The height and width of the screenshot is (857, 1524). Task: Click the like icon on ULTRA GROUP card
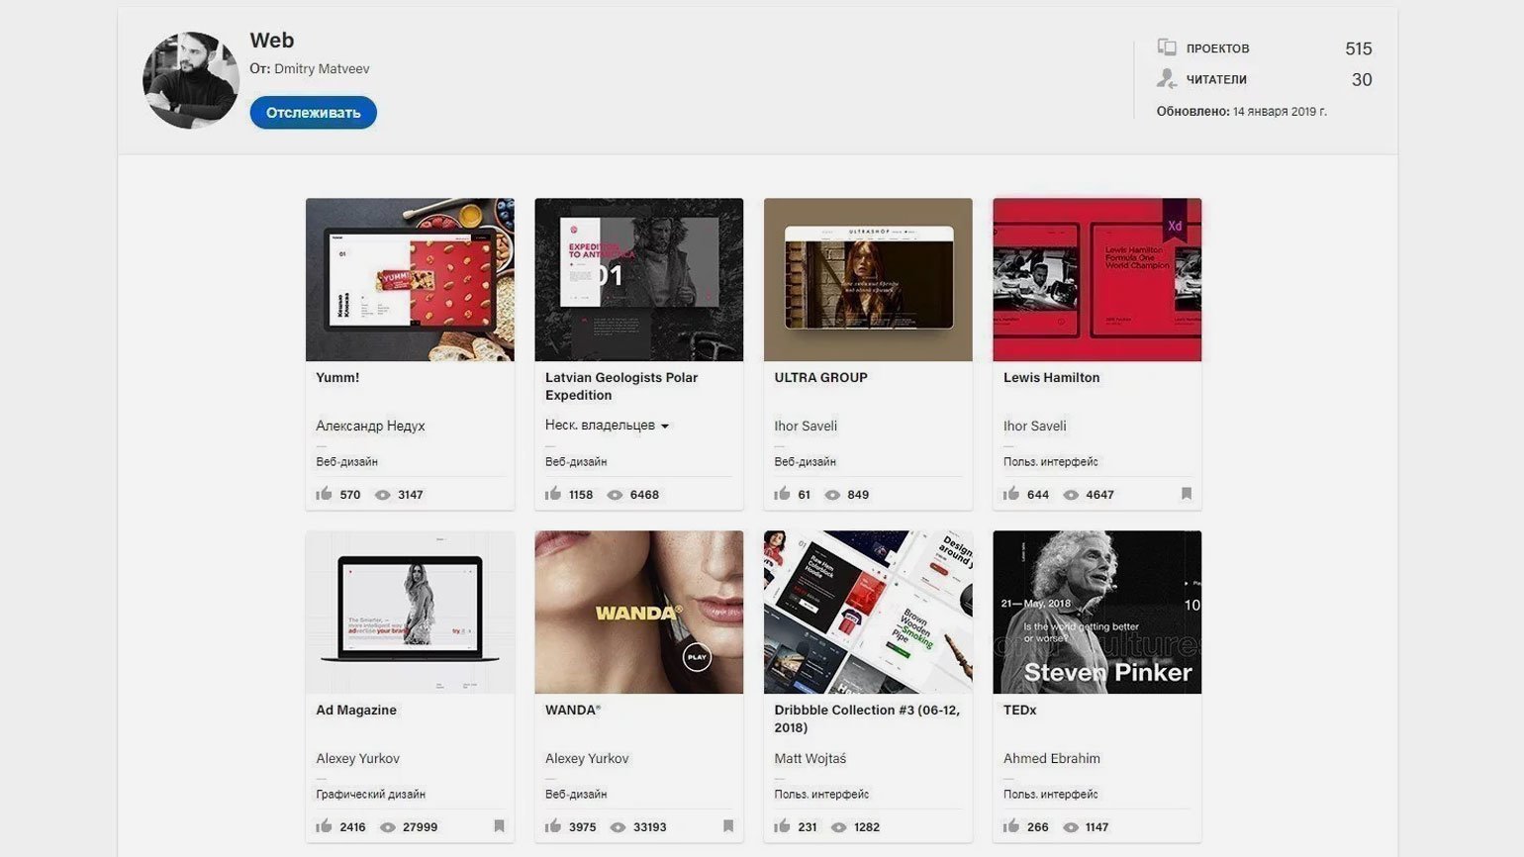782,493
